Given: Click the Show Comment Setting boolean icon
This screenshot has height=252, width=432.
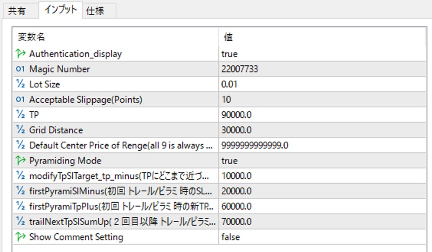Looking at the screenshot, I should click(x=20, y=237).
